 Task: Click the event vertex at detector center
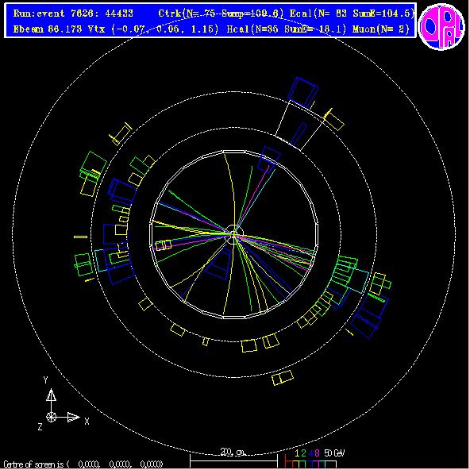[233, 234]
